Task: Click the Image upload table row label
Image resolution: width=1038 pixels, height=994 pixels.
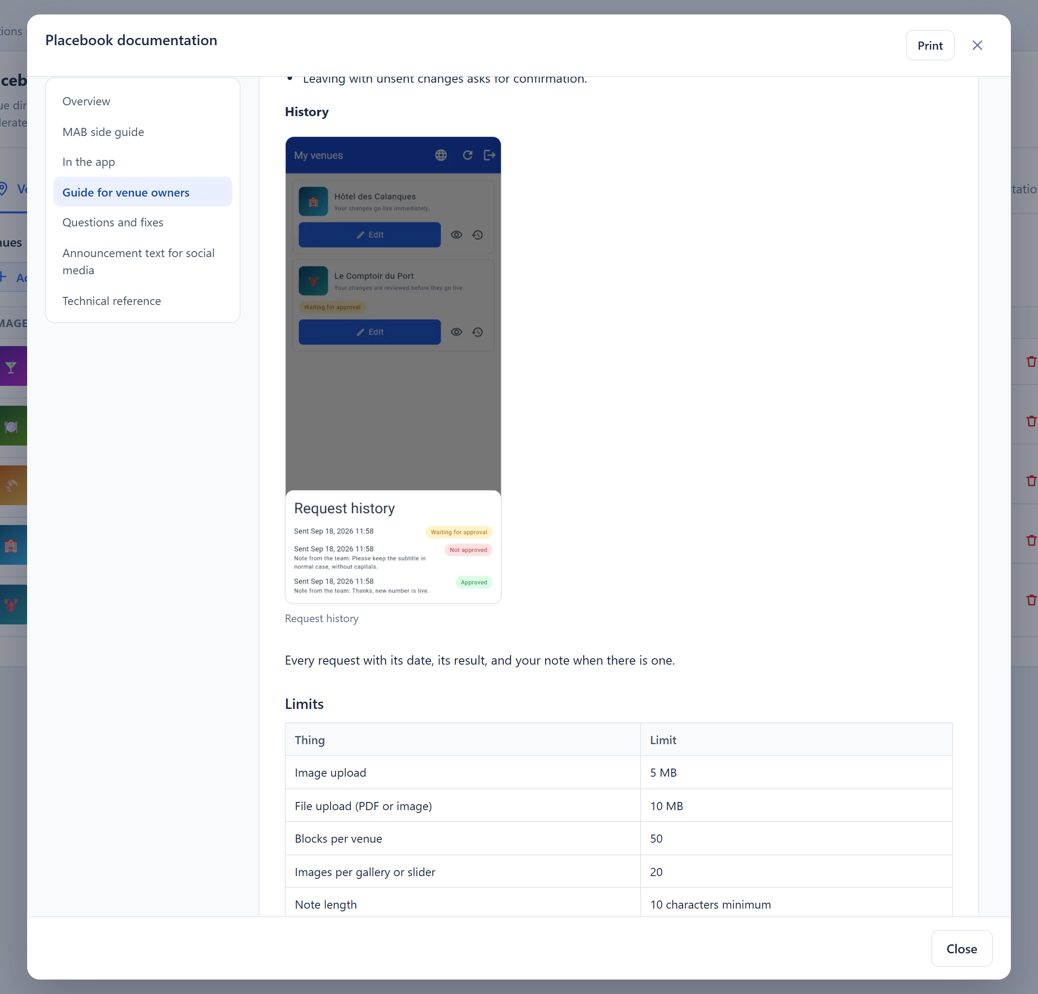Action: coord(330,772)
